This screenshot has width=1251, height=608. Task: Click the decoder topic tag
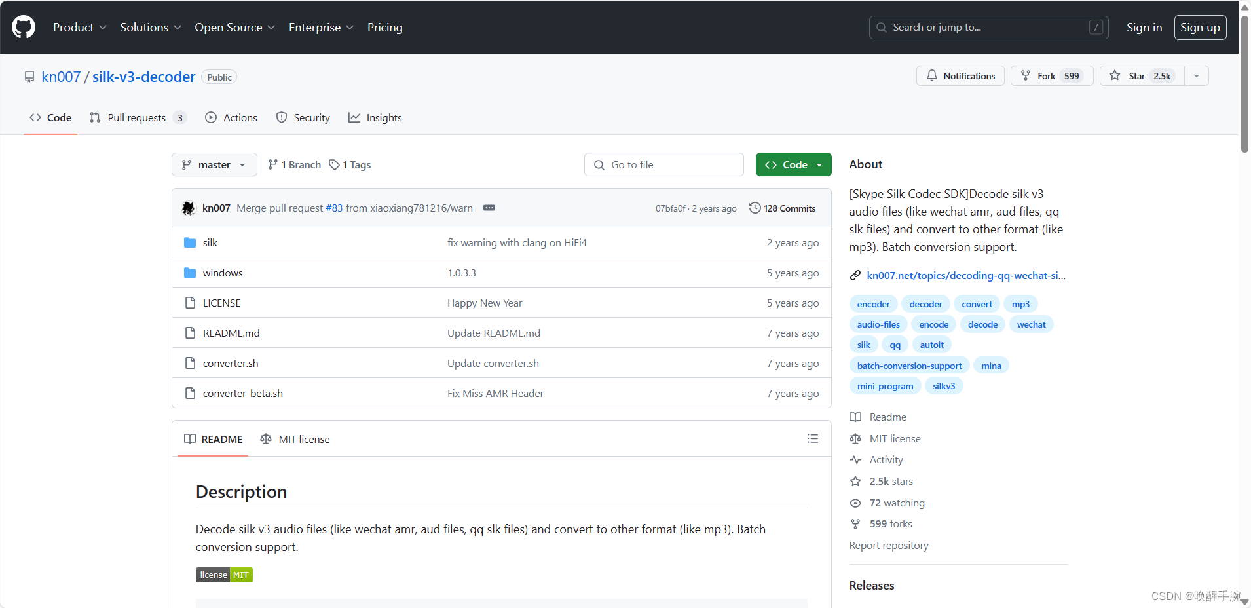click(925, 304)
